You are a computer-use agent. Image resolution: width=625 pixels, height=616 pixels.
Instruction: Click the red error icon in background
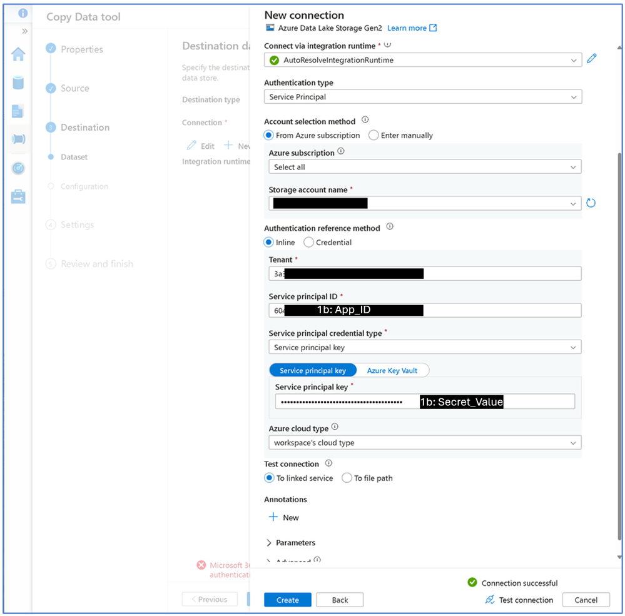tap(201, 565)
